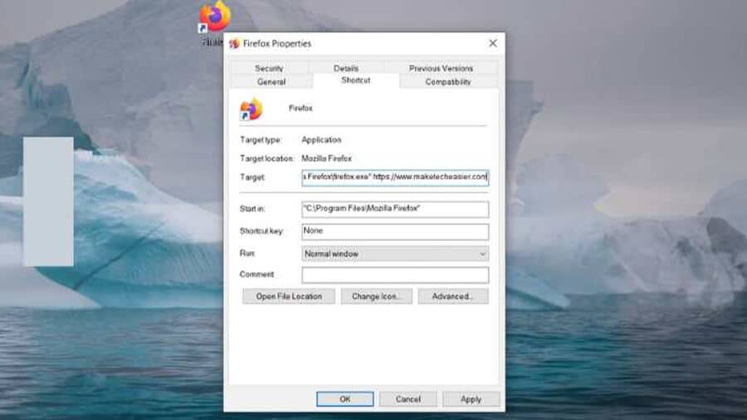
Task: Click the empty Comment field
Action: point(394,275)
